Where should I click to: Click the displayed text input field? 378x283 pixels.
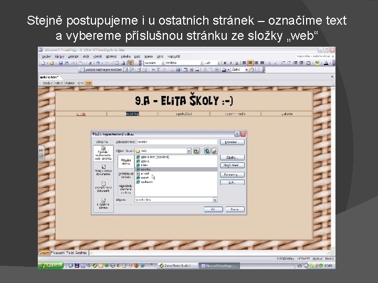tap(177, 142)
